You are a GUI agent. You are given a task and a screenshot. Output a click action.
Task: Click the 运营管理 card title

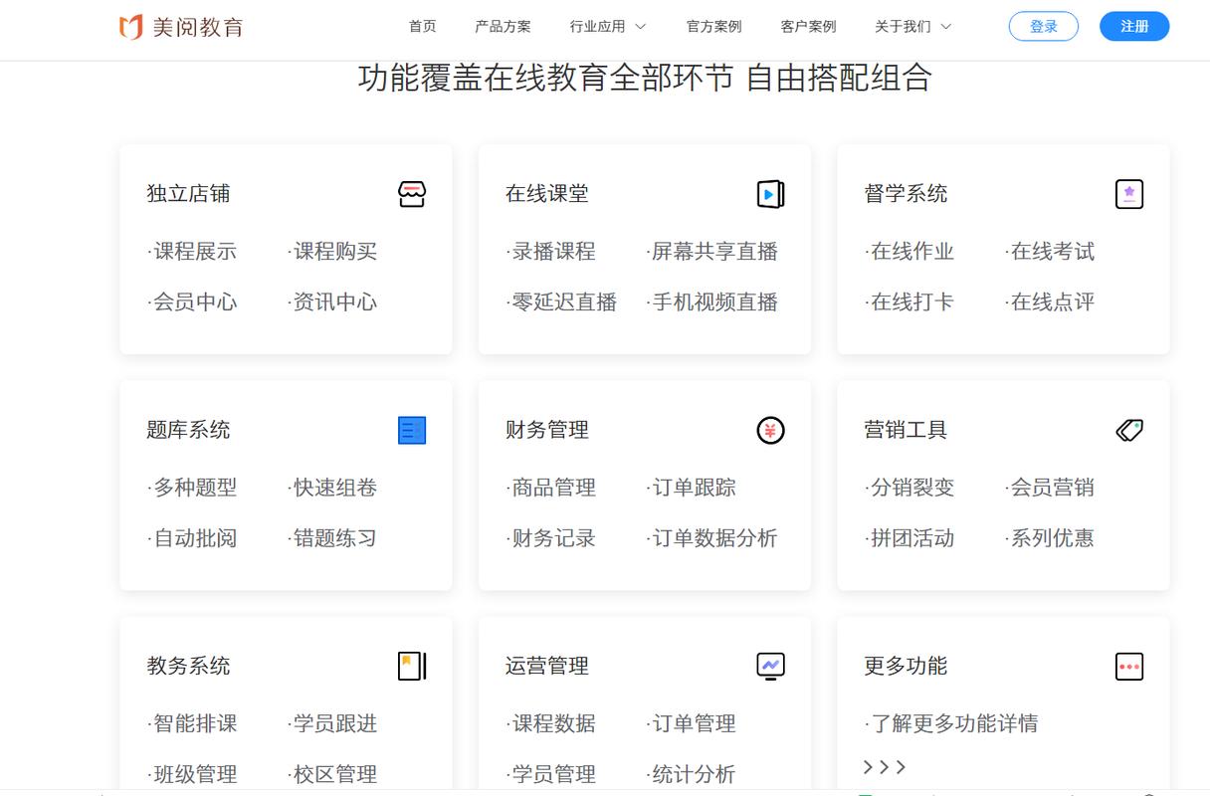click(547, 666)
